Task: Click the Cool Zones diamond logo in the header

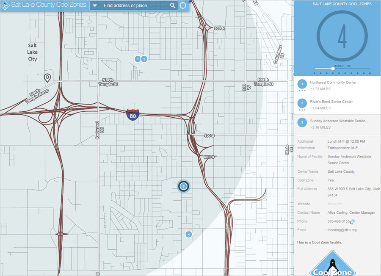Action: [5, 6]
